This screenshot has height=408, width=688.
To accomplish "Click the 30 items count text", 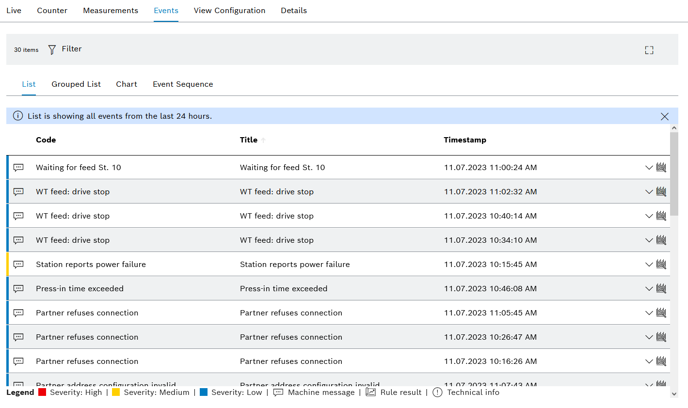I will [x=26, y=50].
